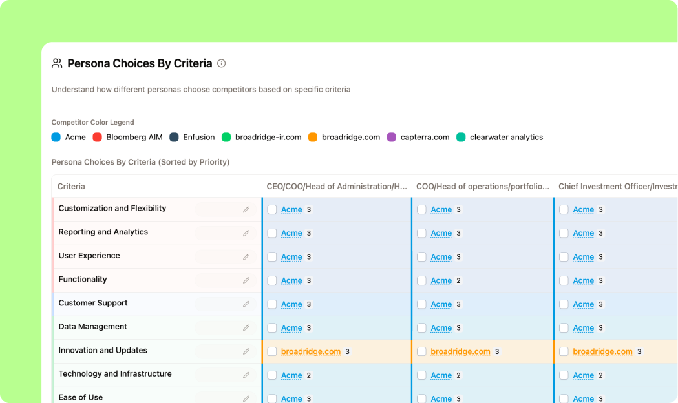Screen dimensions: 678x403
Task: Click the count 2 badge in Functionality row
Action: [x=458, y=281]
